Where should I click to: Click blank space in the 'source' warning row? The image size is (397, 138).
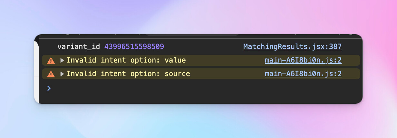(x=226, y=74)
